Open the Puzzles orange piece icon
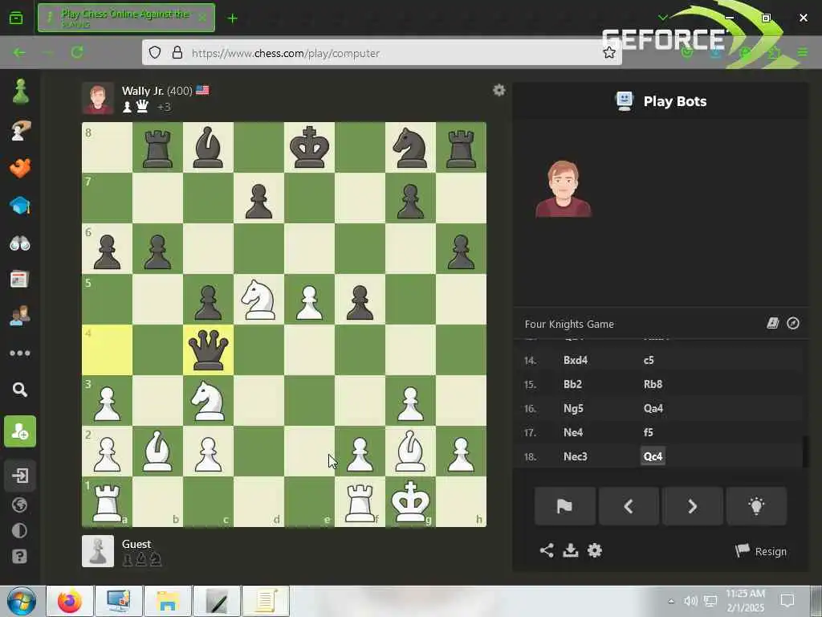This screenshot has height=617, width=822. (x=20, y=168)
